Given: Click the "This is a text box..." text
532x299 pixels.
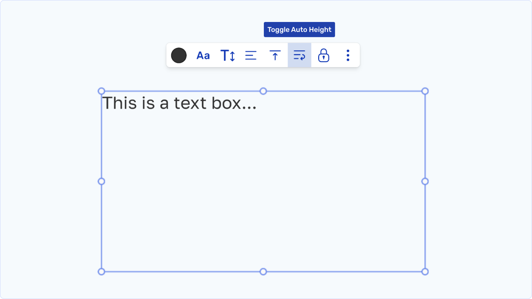Looking at the screenshot, I should [179, 103].
